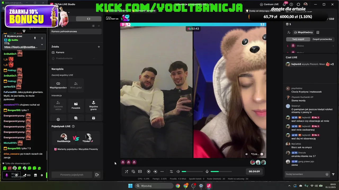The width and height of the screenshot is (339, 190).
Task: Click the pin icon on pinned message
Action: 35,38
